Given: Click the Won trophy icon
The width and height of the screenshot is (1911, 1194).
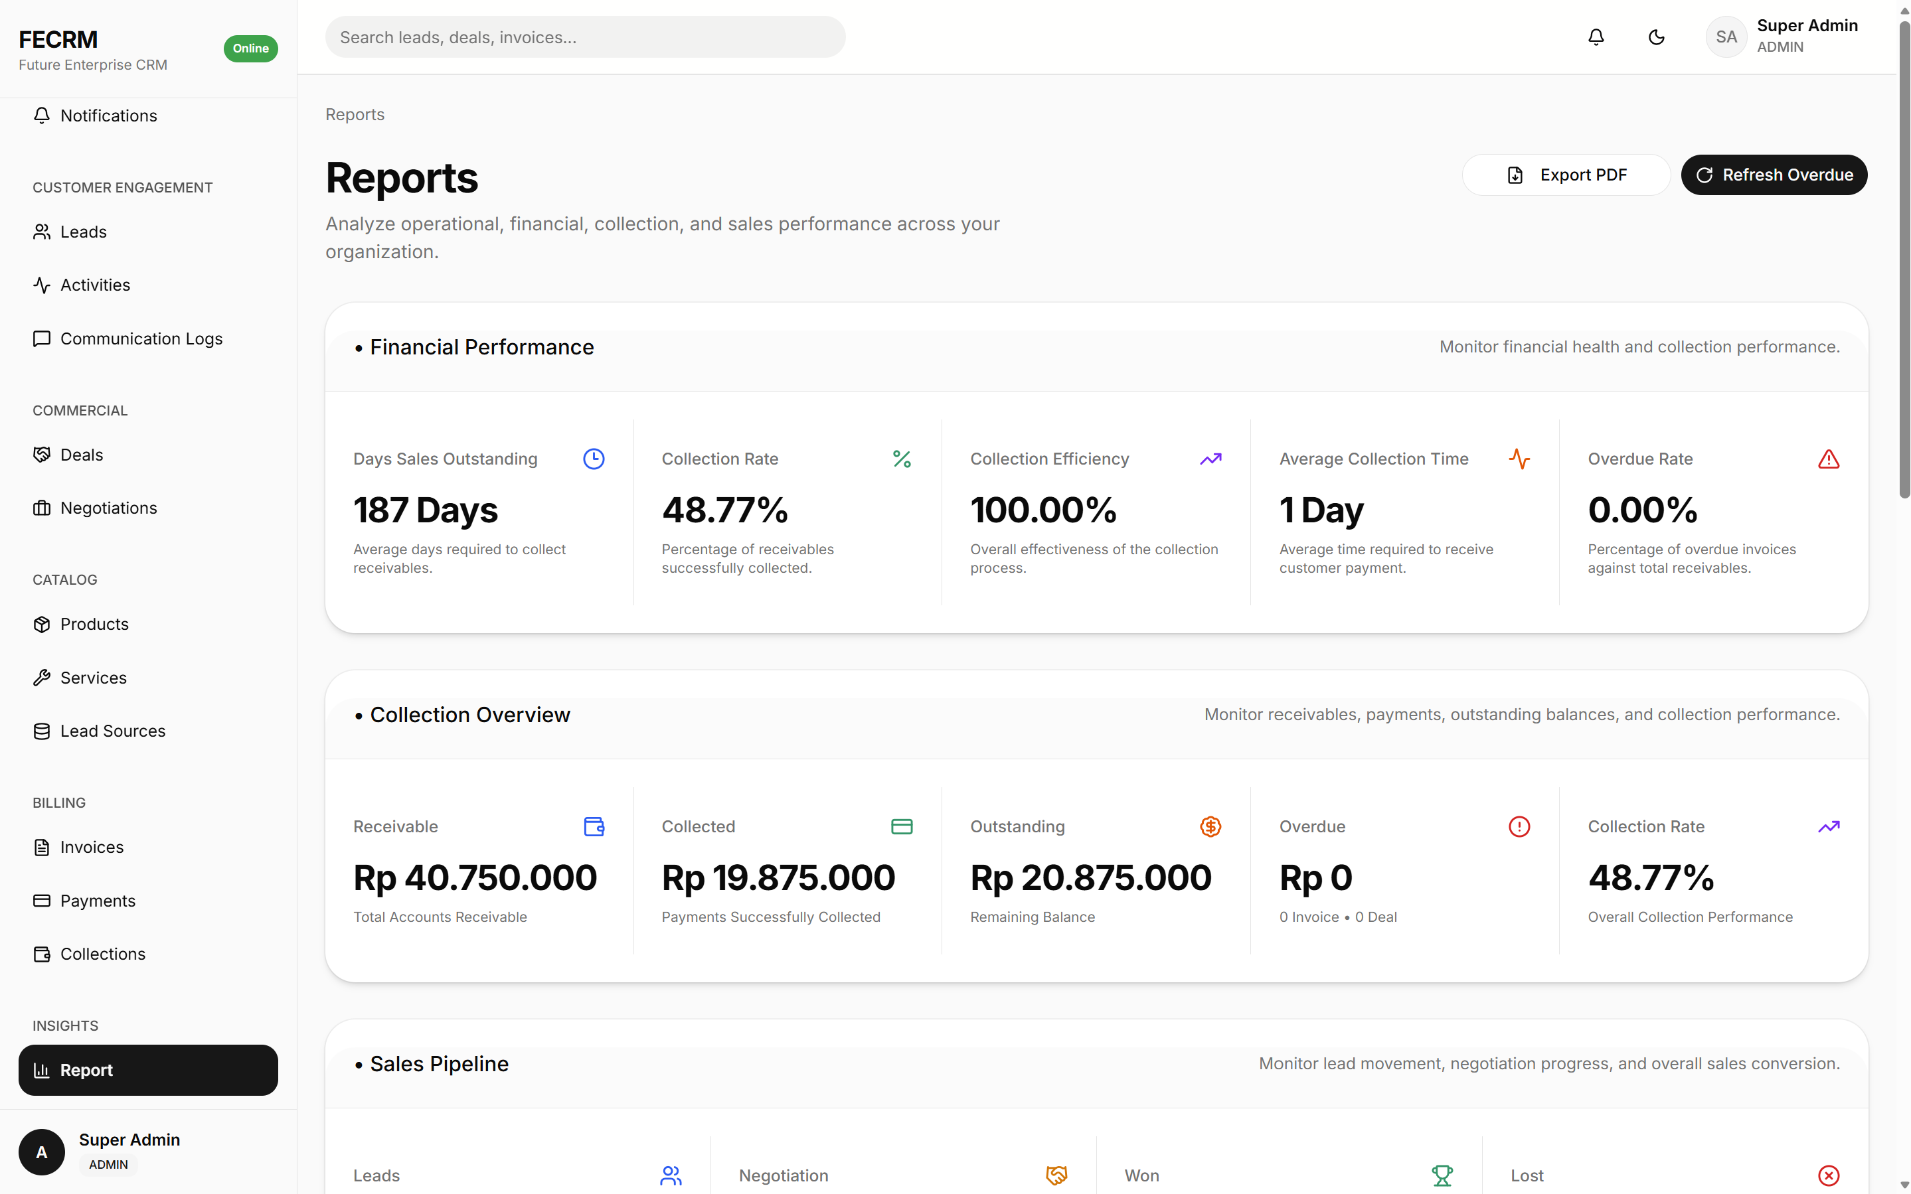Looking at the screenshot, I should tap(1442, 1175).
